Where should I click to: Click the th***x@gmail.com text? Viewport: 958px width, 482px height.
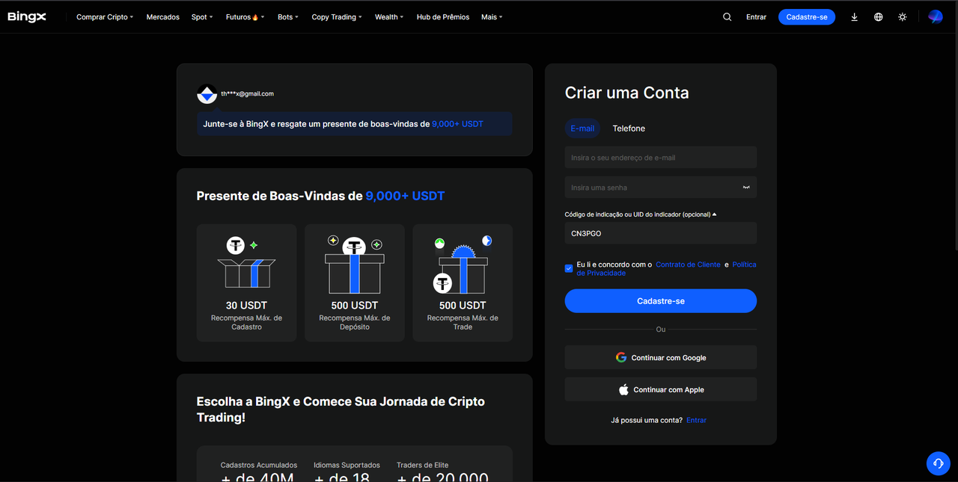coord(247,93)
